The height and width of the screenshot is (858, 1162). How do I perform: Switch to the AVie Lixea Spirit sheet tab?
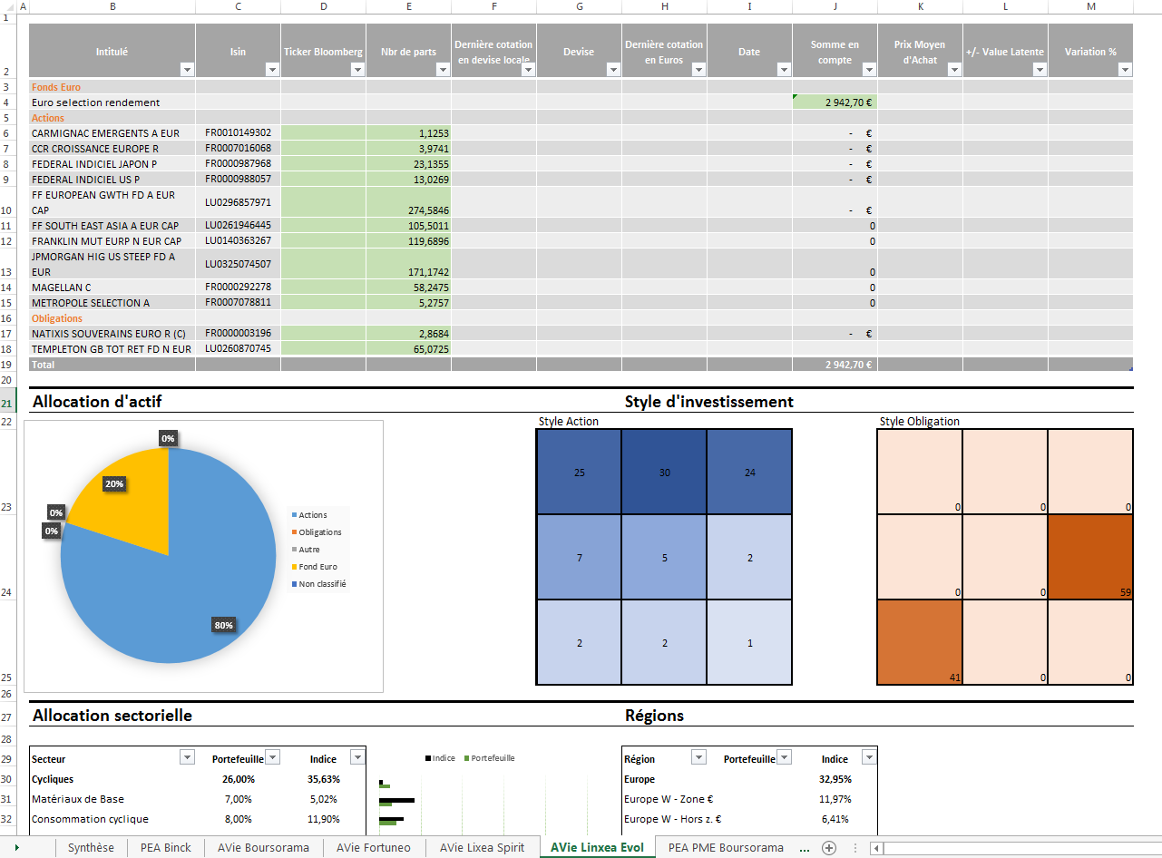pyautogui.click(x=482, y=848)
